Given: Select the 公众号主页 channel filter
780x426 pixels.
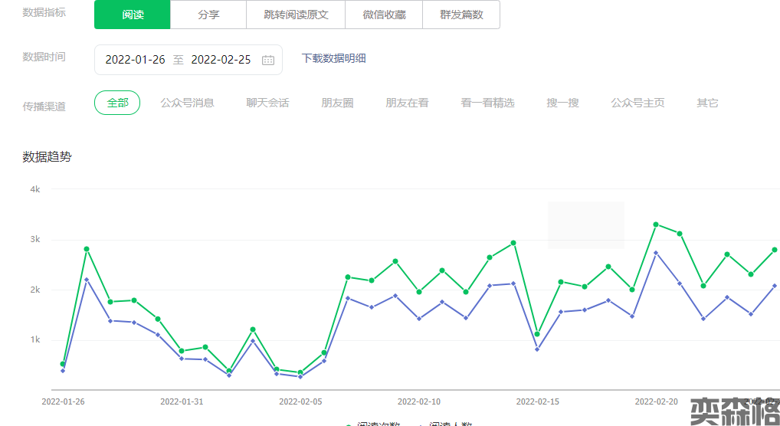Looking at the screenshot, I should click(x=637, y=103).
